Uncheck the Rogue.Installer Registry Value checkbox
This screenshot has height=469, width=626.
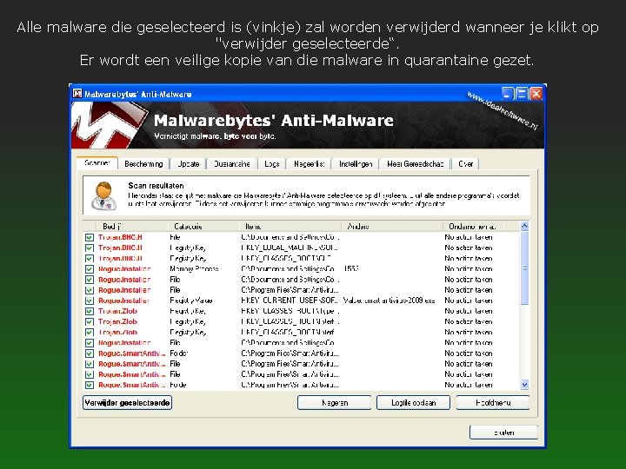[90, 301]
